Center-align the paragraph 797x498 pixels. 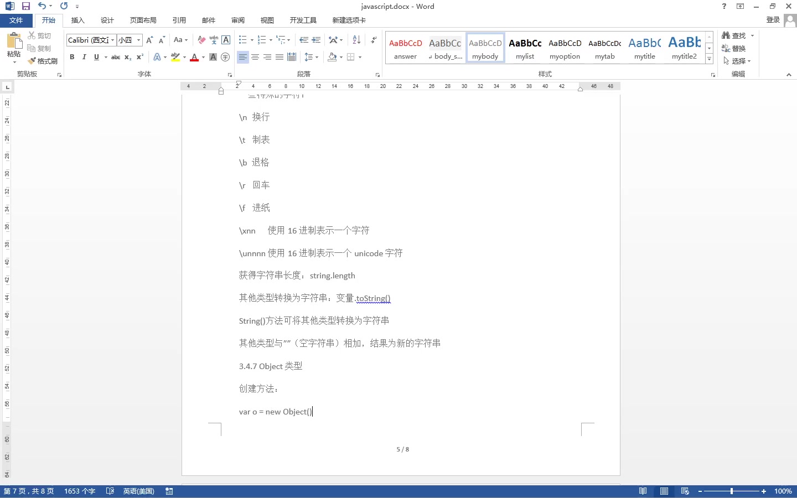[x=255, y=57]
